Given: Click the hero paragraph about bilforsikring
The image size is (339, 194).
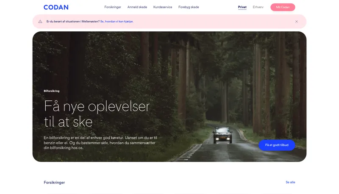Looking at the screenshot, I should pos(100,143).
